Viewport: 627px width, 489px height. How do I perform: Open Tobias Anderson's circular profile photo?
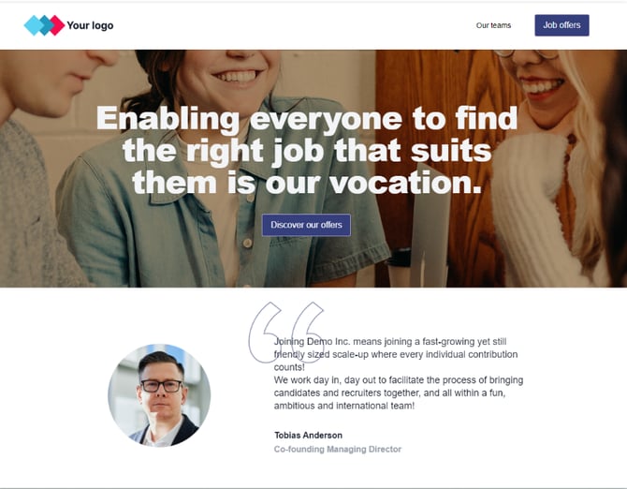159,394
